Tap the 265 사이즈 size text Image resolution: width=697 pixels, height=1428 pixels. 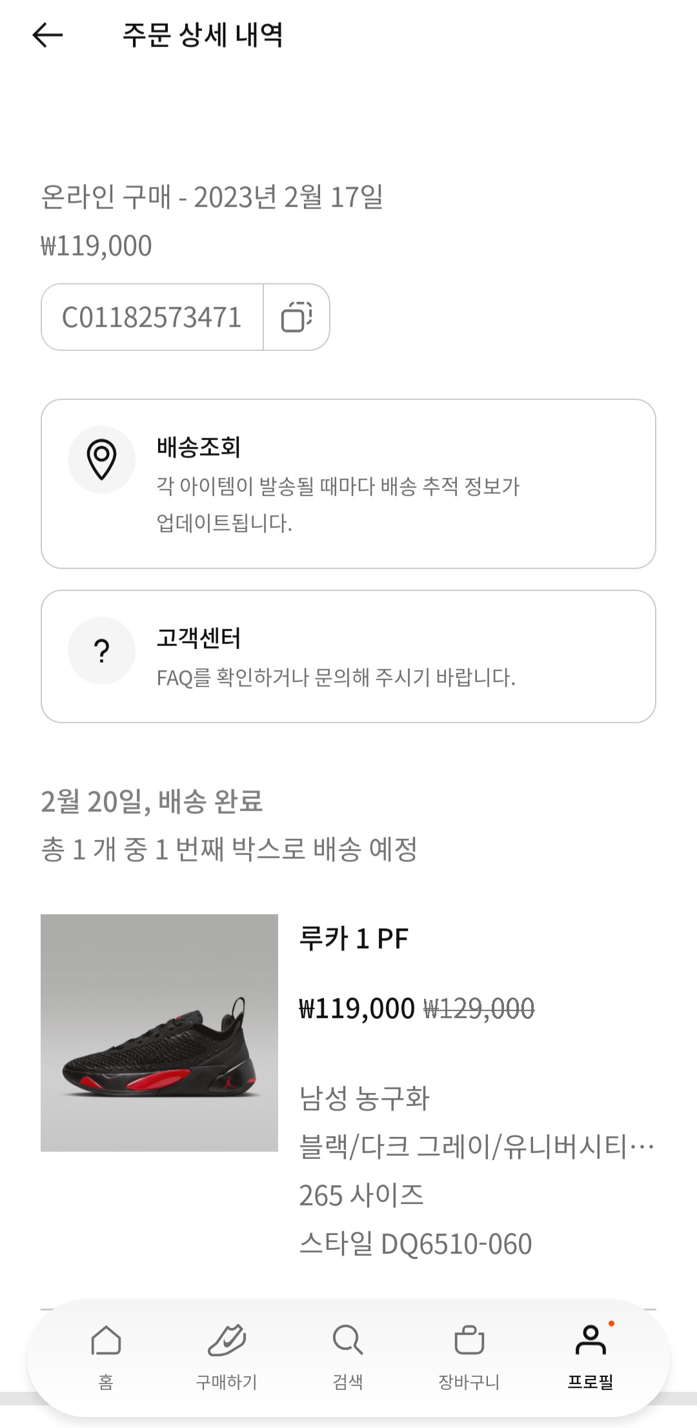point(361,1195)
